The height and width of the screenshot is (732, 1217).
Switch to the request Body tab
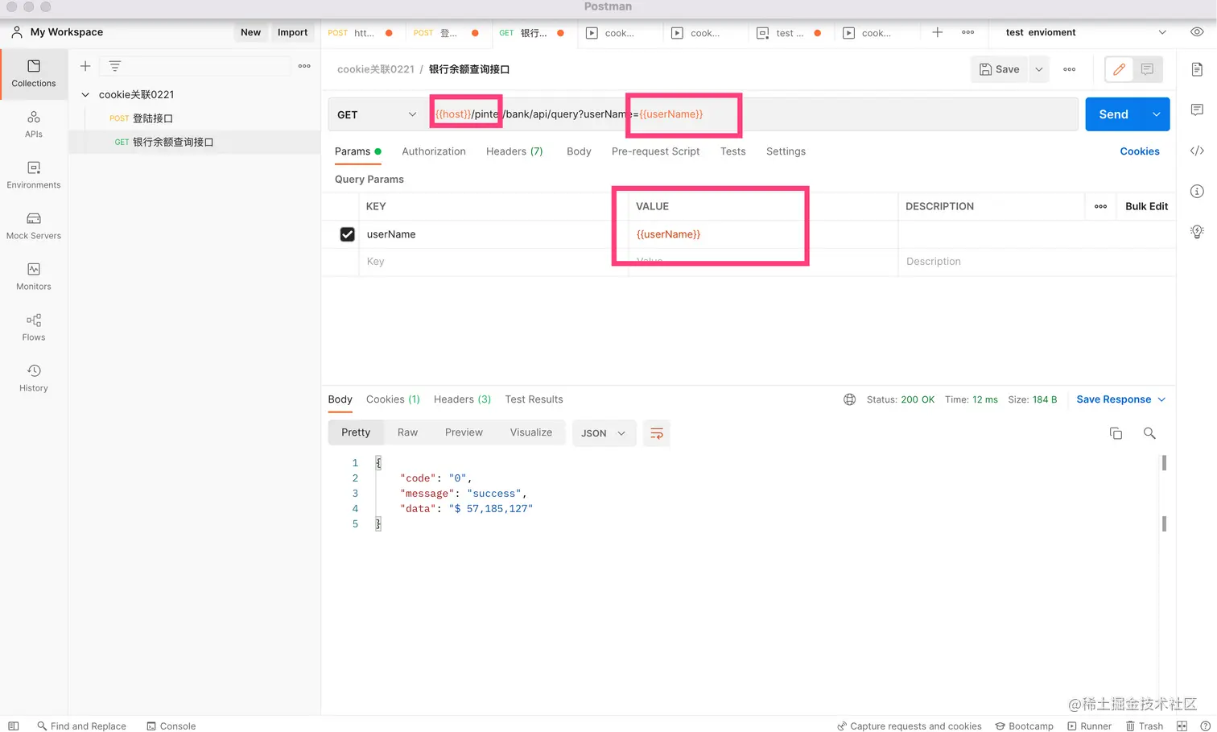coord(579,151)
